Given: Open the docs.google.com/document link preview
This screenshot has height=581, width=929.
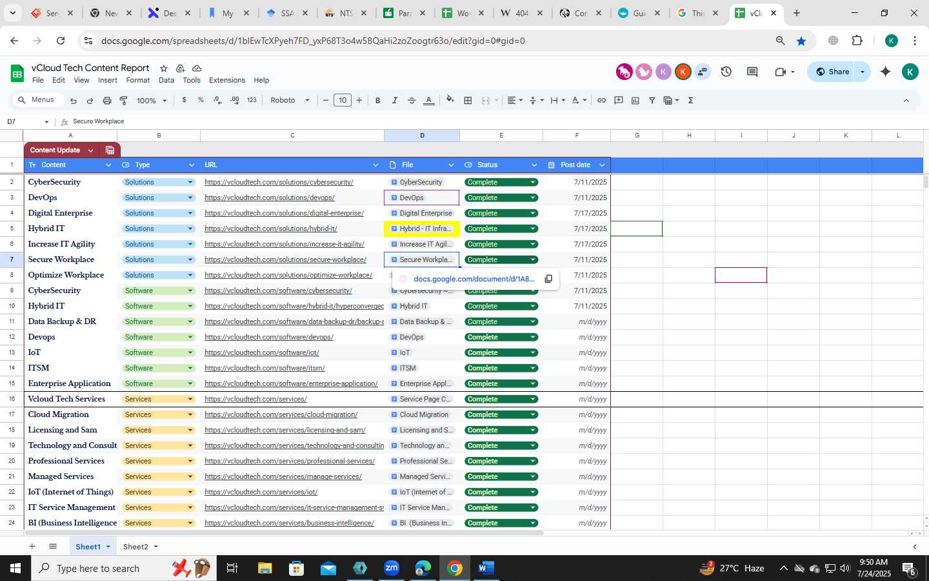Looking at the screenshot, I should (474, 279).
